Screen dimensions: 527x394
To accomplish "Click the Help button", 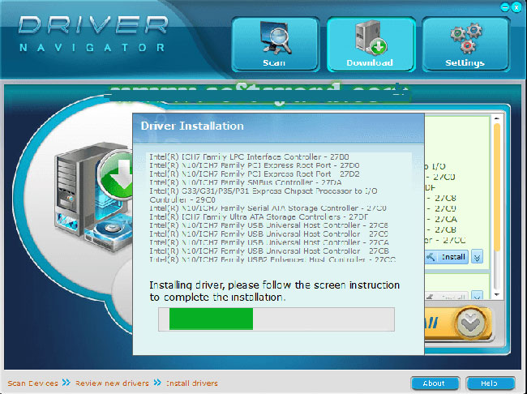I will (x=490, y=383).
